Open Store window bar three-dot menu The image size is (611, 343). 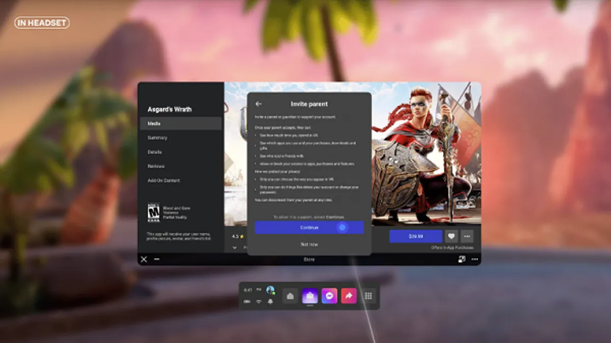click(475, 259)
